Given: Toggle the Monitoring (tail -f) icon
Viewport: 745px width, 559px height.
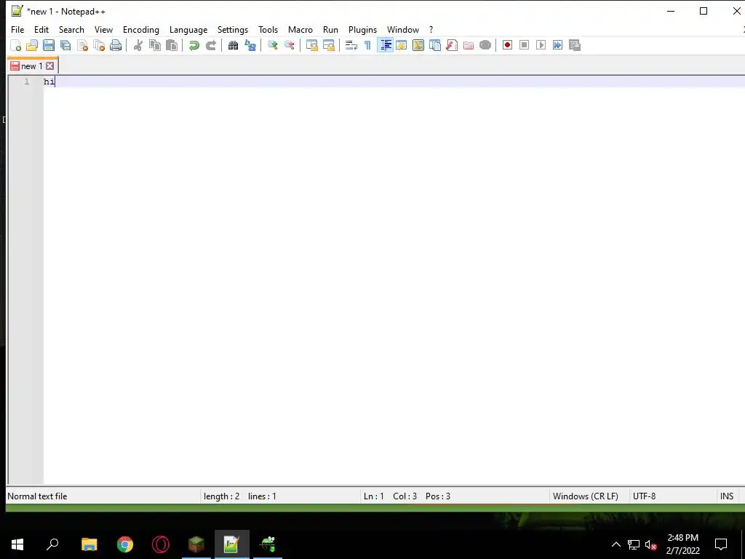Looking at the screenshot, I should click(x=485, y=45).
